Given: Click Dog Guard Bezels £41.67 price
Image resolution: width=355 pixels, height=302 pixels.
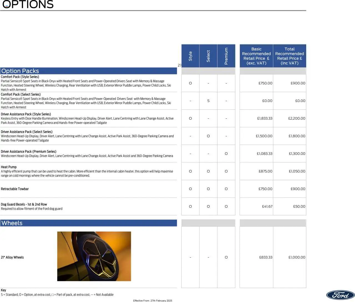Looking at the screenshot, I should (x=267, y=206).
